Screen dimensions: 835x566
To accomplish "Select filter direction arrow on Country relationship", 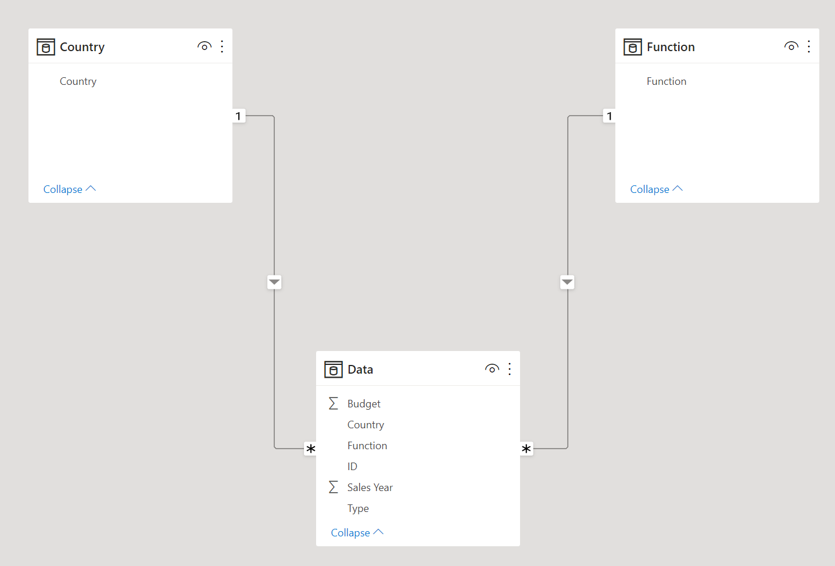I will [x=274, y=282].
